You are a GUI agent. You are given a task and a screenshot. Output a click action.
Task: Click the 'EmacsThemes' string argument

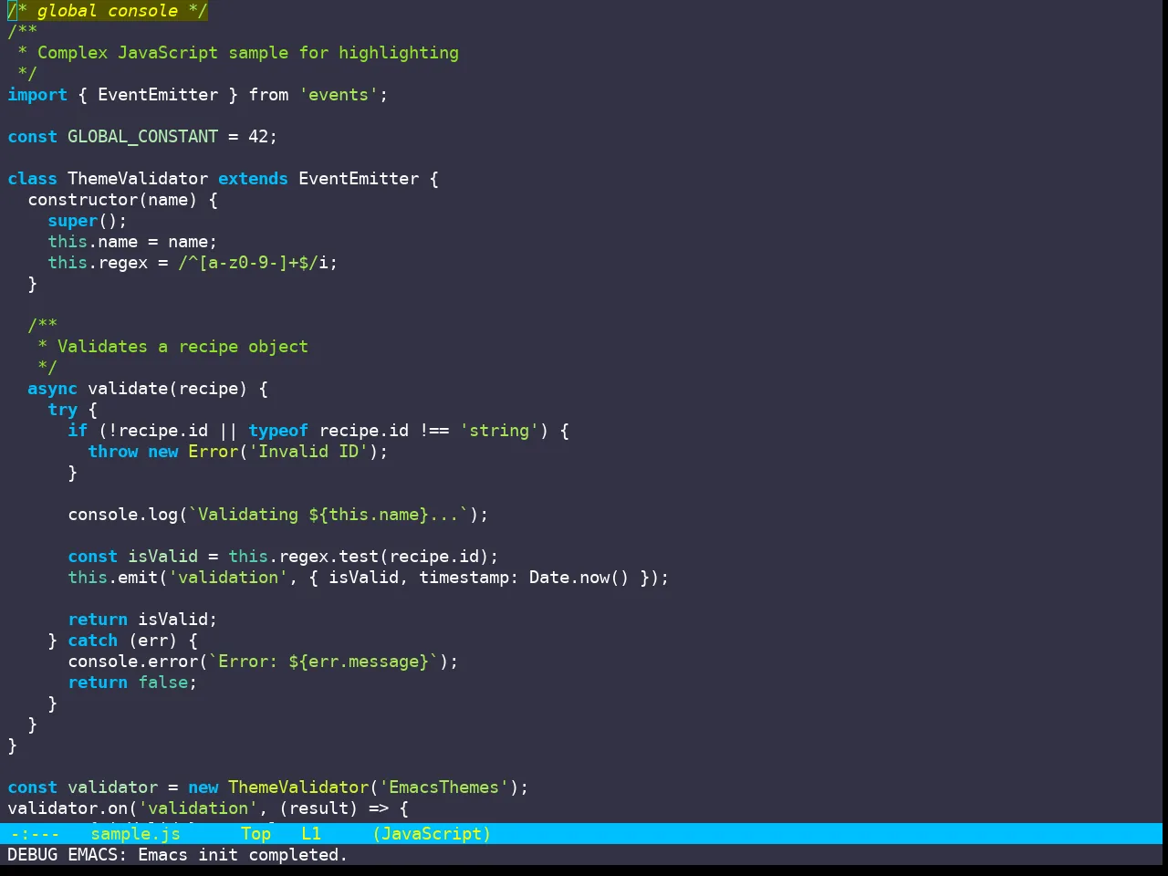point(444,787)
